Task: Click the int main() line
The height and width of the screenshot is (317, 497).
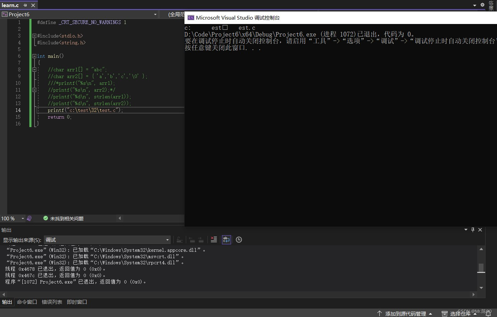Action: [50, 56]
